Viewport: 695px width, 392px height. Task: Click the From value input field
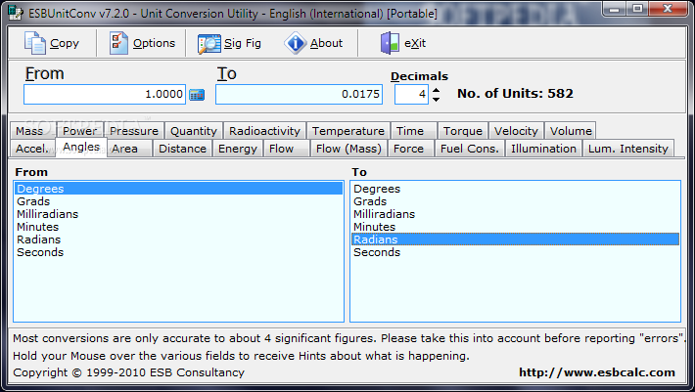[105, 94]
